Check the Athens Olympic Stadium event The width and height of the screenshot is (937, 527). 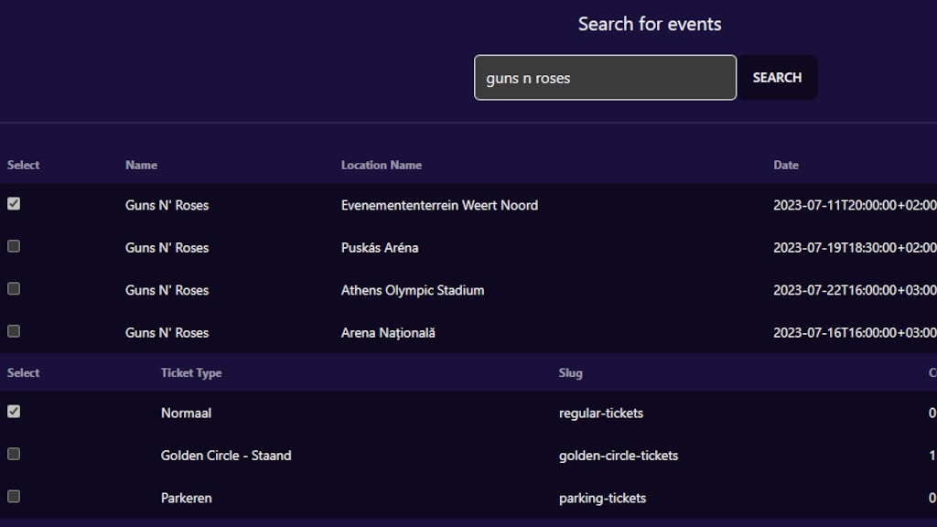point(14,288)
